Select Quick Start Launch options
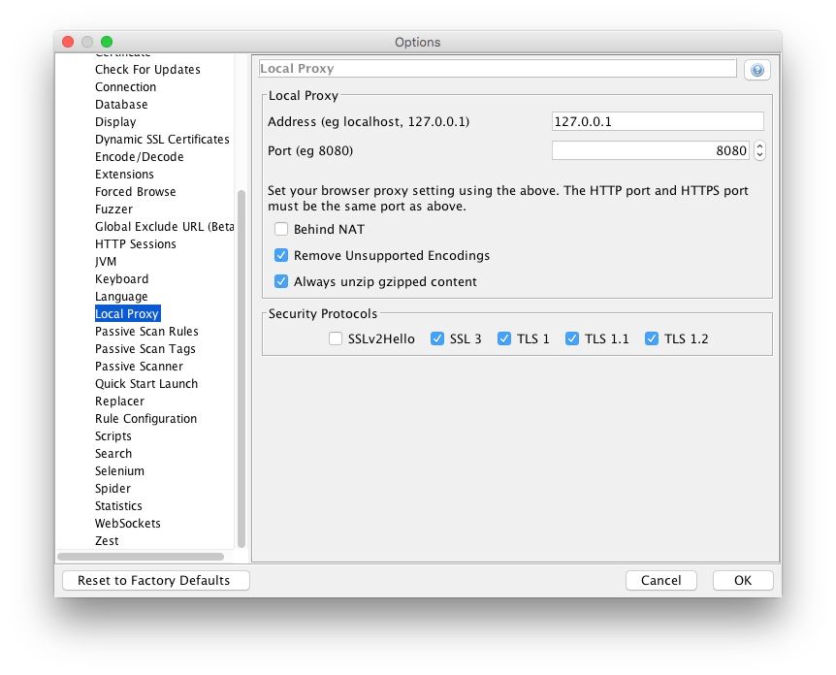The width and height of the screenshot is (836, 675). [x=146, y=384]
